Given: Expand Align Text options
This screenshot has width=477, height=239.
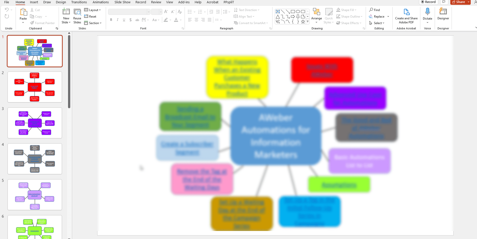Looking at the screenshot, I should click(244, 17).
